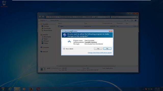
Task: Click the volume icon in system tray
Action: (152, 89)
